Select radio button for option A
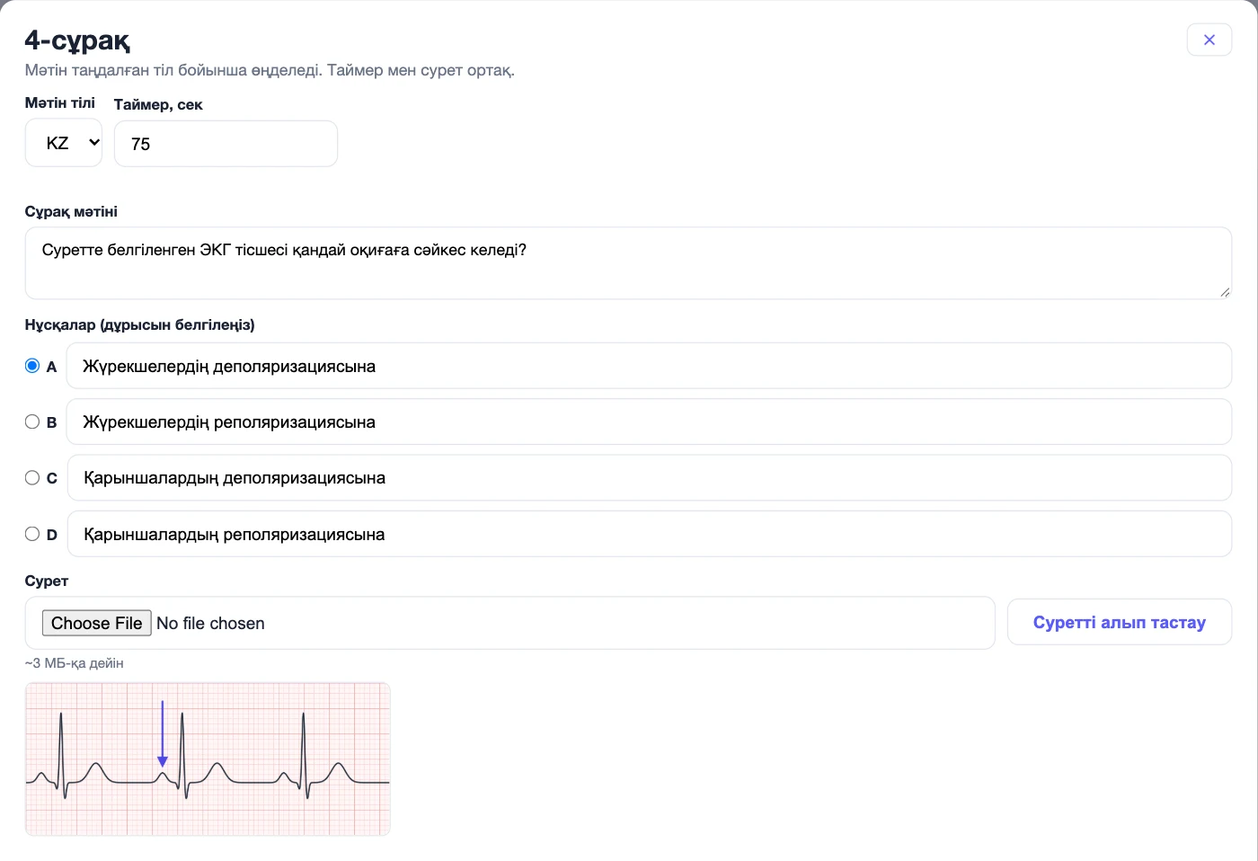Screen dimensions: 1258x861 pyautogui.click(x=32, y=366)
